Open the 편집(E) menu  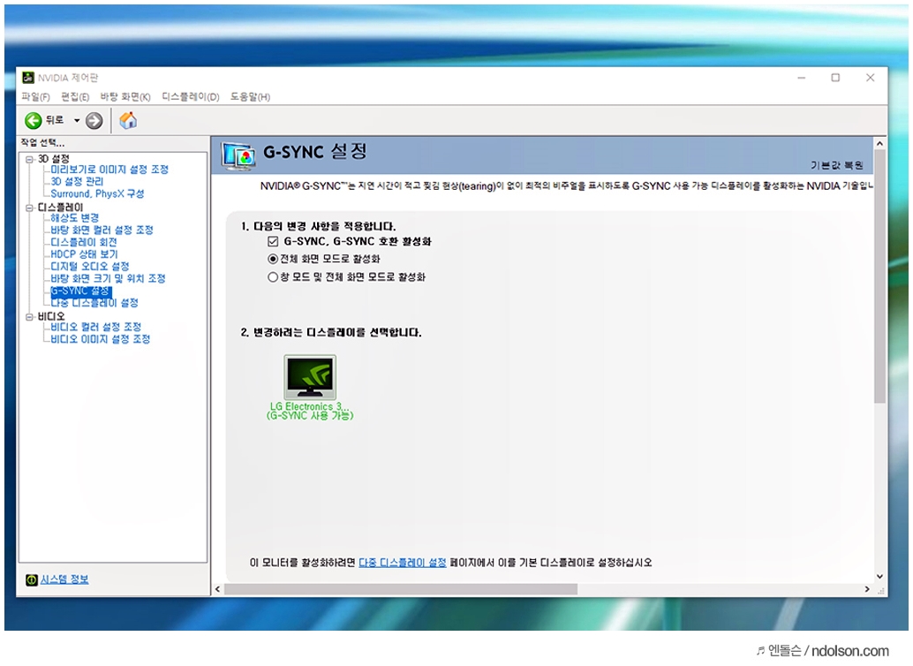[x=75, y=97]
